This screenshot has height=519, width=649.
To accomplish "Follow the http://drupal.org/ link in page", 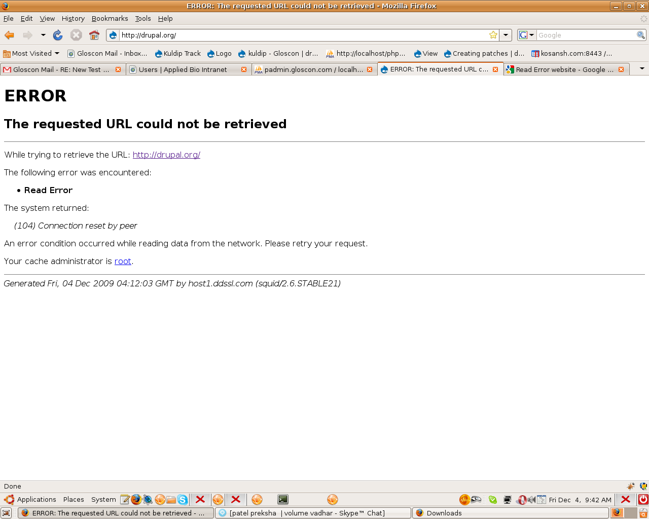I will [x=166, y=155].
